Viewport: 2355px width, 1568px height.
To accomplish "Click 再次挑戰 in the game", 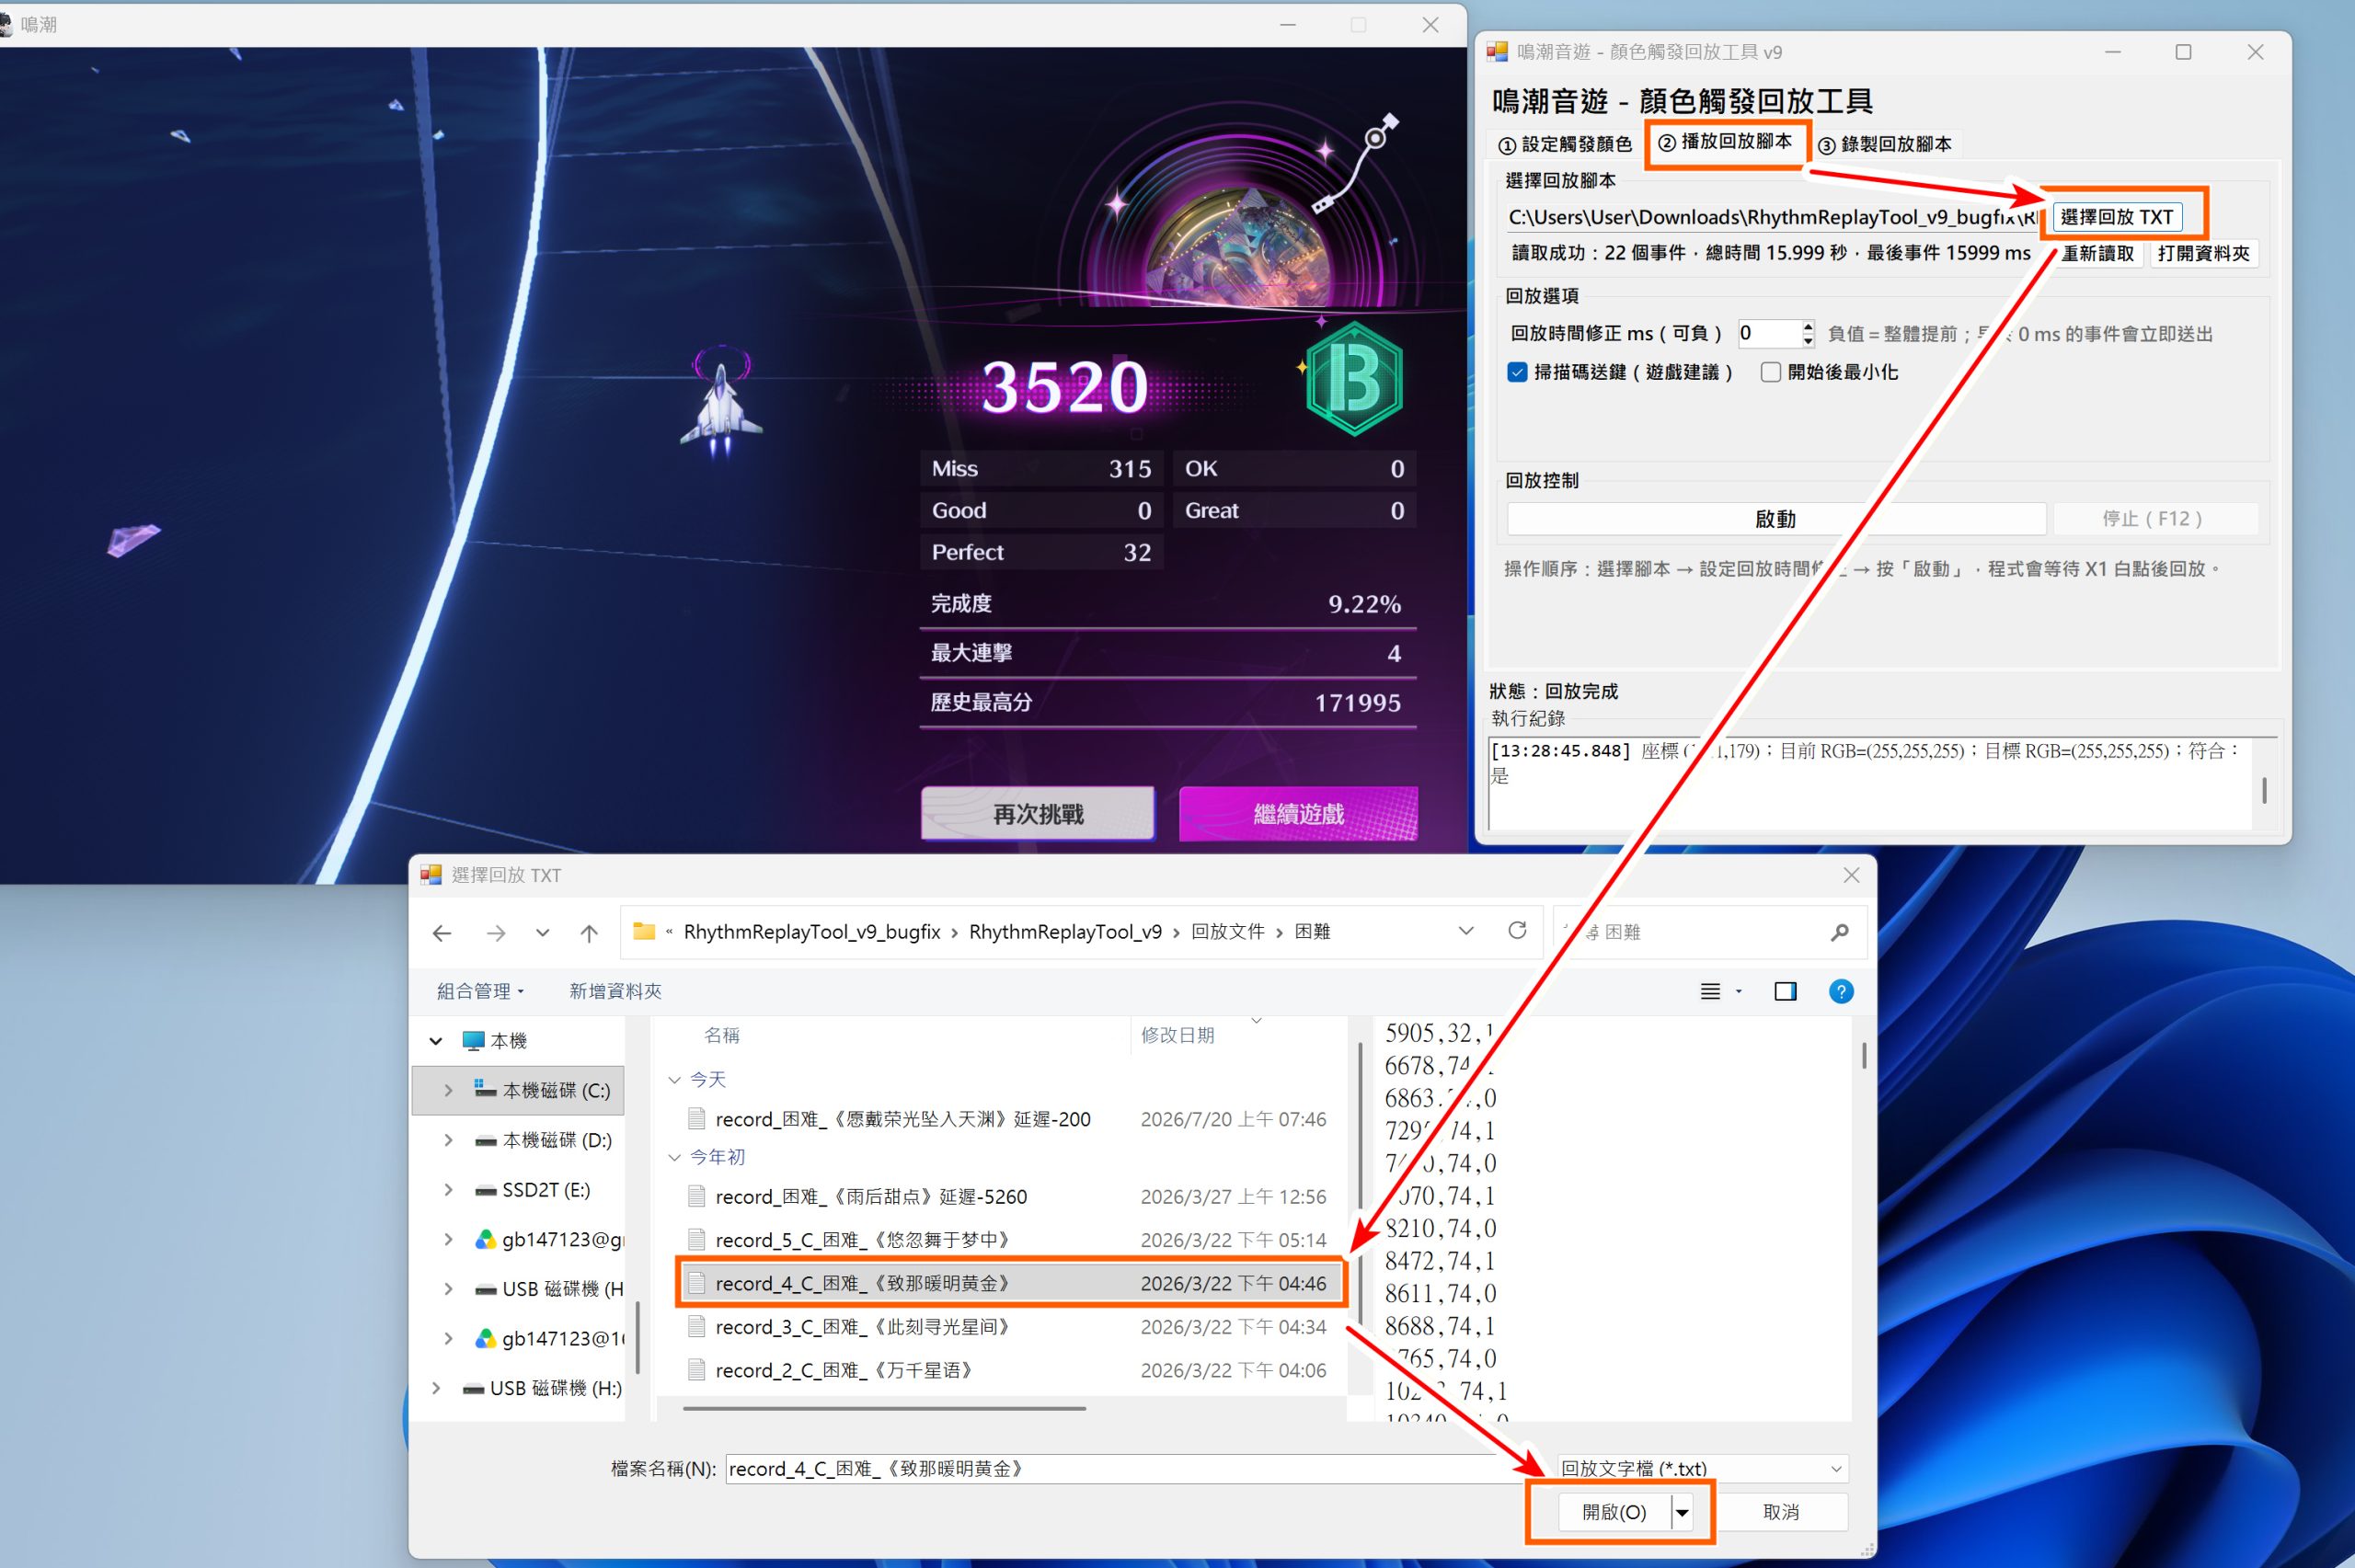I will coord(1038,813).
